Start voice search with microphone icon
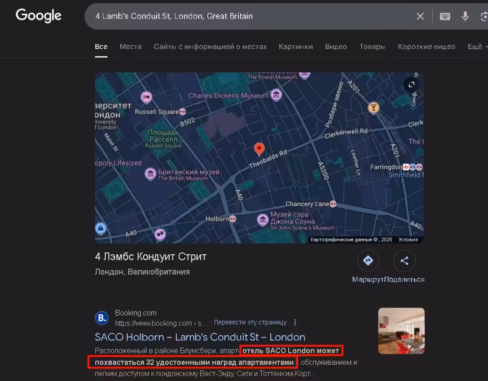This screenshot has height=381, width=488. [465, 16]
